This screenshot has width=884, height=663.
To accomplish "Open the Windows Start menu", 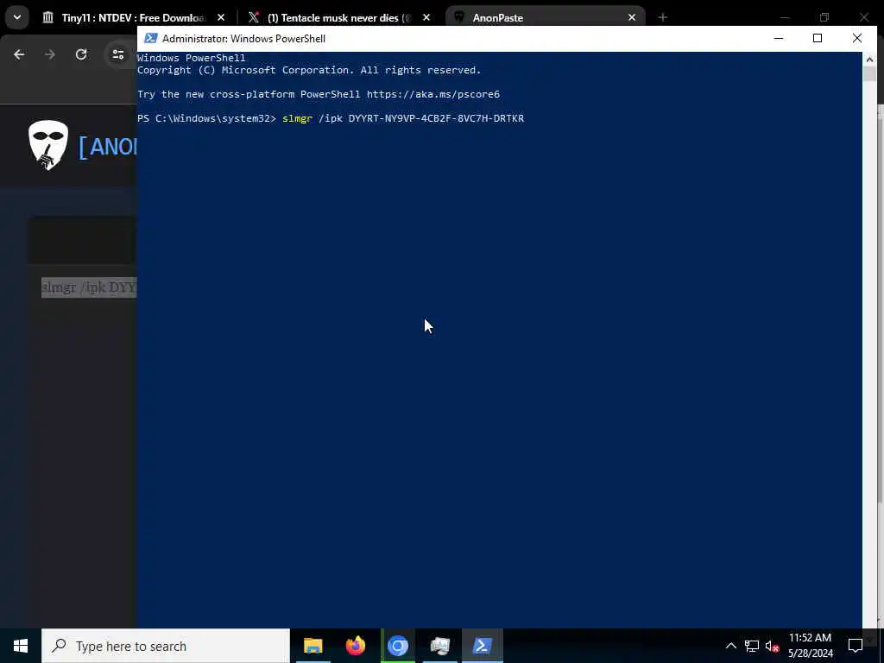I will point(21,646).
